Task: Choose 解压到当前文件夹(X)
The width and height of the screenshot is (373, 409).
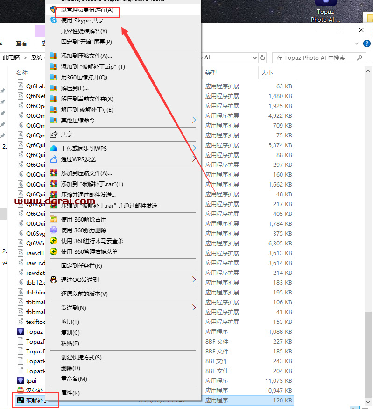Action: 87,99
